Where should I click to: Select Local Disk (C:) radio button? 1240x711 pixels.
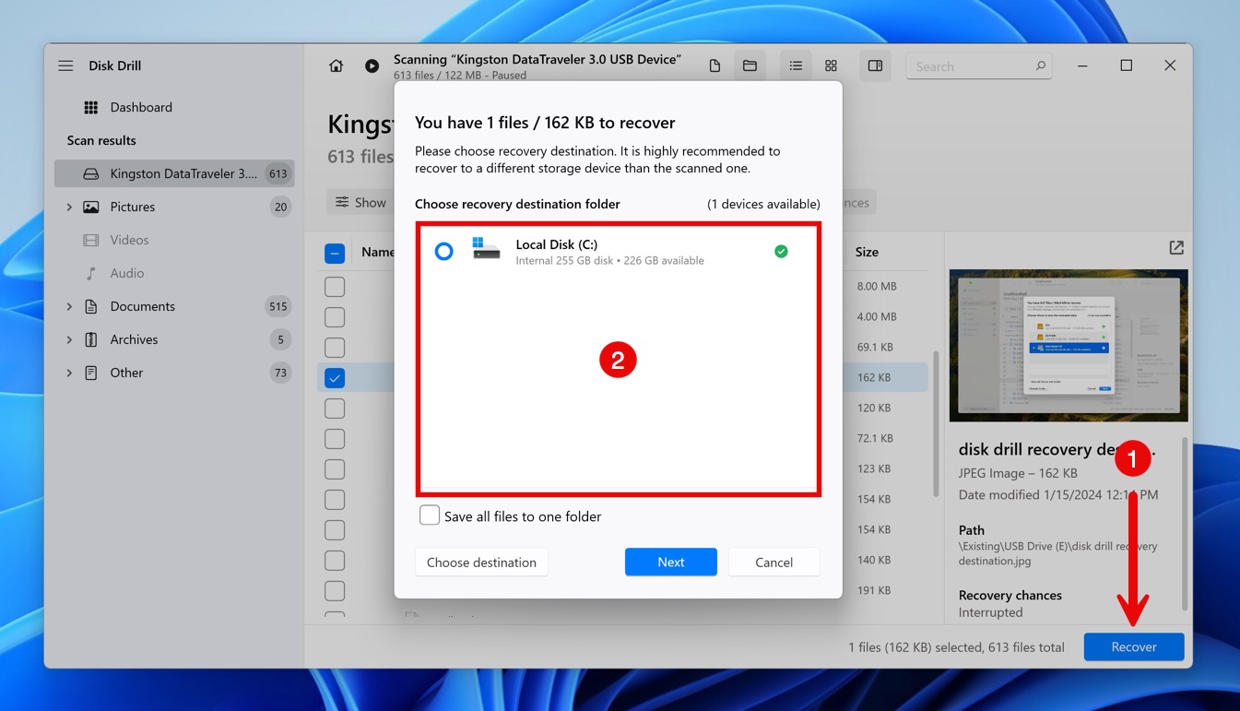(x=443, y=251)
